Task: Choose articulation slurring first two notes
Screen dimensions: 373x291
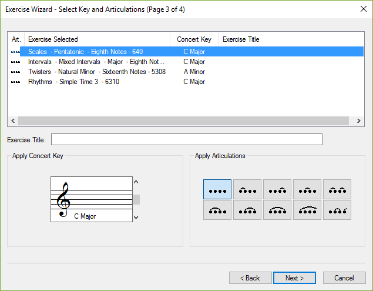Action: pyautogui.click(x=247, y=189)
